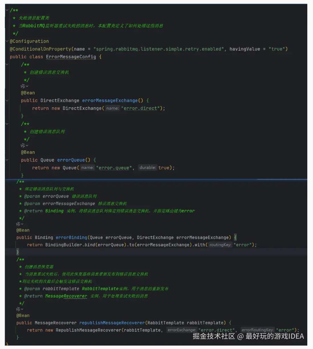Screen dimensions: 313x349
Task: Click the @ConditionalOnProperty annotation
Action: pos(40,49)
